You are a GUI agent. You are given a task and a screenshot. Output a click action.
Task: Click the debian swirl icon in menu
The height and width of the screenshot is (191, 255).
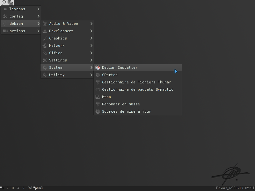[x=5, y=24]
